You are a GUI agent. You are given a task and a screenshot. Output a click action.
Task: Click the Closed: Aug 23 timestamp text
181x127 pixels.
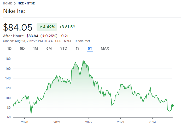coord(28,41)
